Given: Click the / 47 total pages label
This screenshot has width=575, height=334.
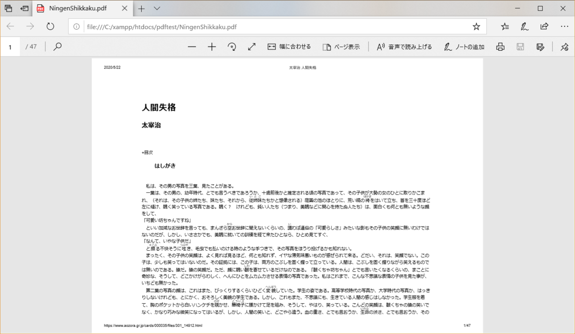Looking at the screenshot, I should (x=31, y=46).
